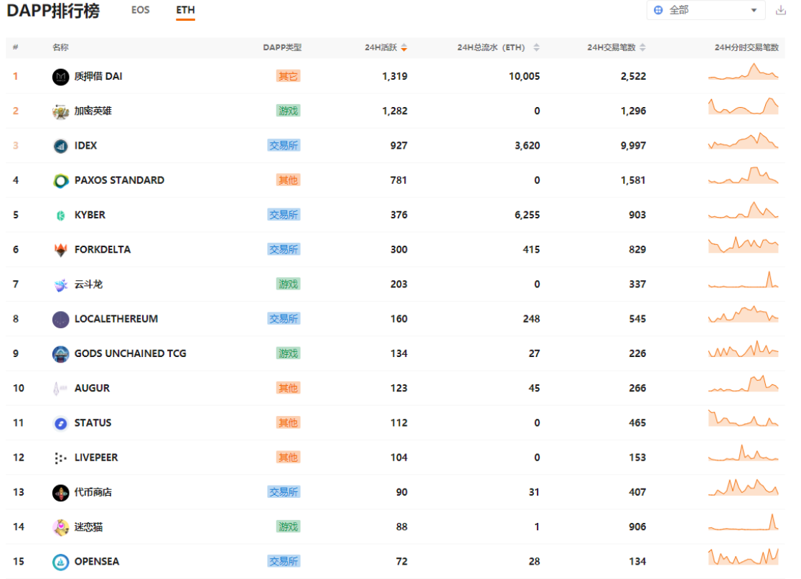Click the 9,997 transactions cell for IDEX

point(634,146)
